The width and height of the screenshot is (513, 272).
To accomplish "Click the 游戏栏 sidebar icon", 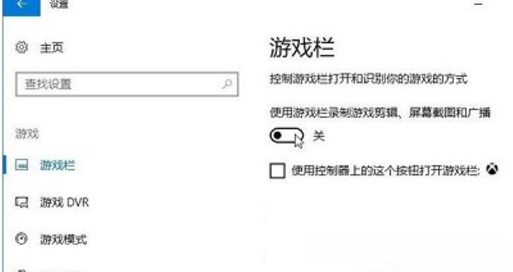I will (22, 165).
